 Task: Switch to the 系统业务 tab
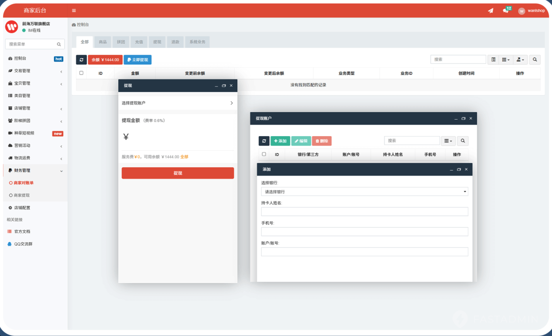197,42
